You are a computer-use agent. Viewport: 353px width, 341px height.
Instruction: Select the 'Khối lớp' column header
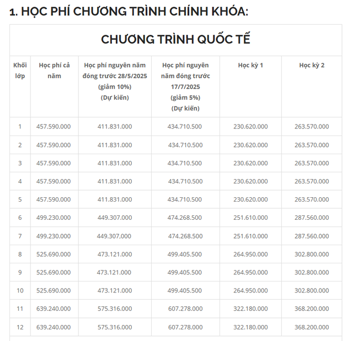click(20, 71)
